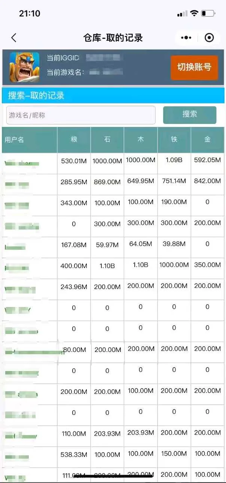Tap the 木 column header
226x483 pixels.
[141, 140]
